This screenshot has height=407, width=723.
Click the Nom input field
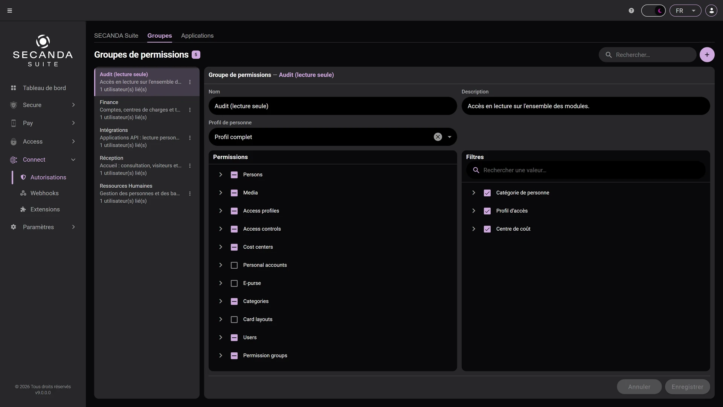click(x=333, y=106)
